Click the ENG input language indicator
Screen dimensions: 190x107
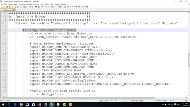pos(178,105)
